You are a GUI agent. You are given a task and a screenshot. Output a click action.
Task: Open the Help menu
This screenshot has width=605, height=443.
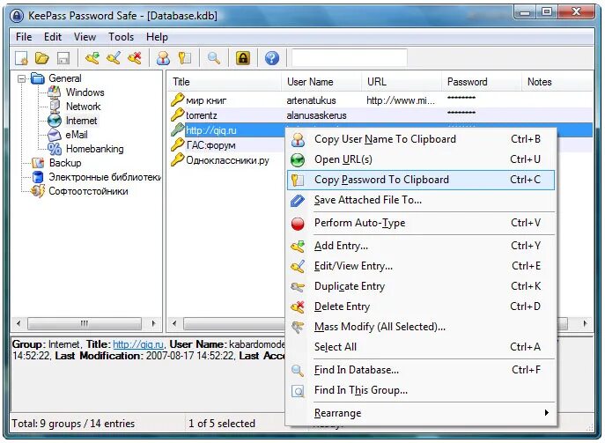pyautogui.click(x=157, y=37)
